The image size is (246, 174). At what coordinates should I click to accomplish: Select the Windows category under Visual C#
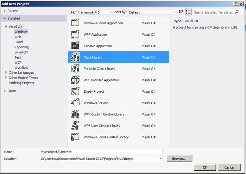(x=21, y=32)
